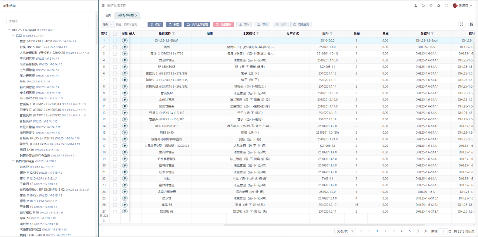Open the search magnifier in top bar
The height and width of the screenshot is (237, 478).
[423, 6]
